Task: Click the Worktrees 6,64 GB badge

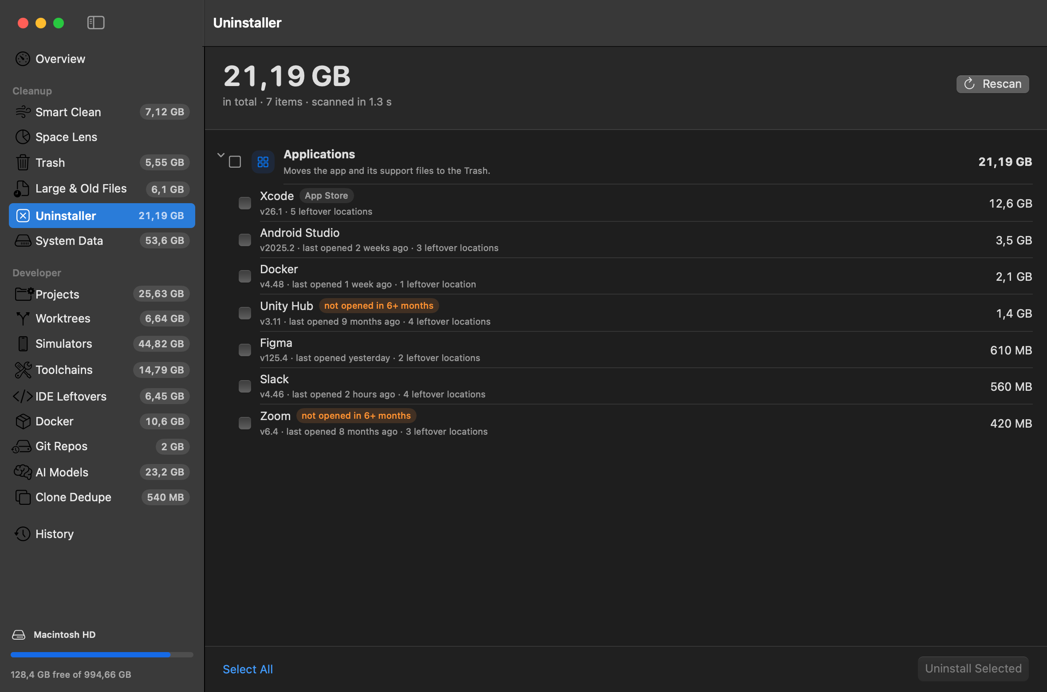Action: (x=165, y=318)
